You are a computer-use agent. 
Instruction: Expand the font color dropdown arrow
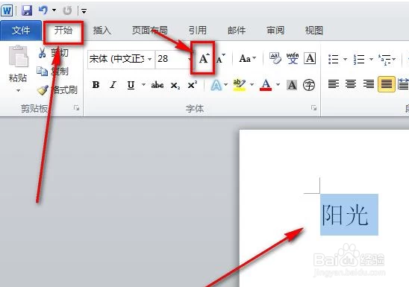tap(278, 85)
